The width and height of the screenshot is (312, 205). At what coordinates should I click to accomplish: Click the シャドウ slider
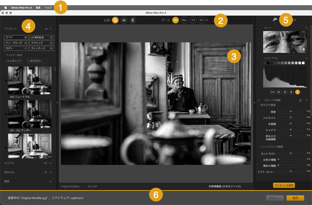pos(291,130)
